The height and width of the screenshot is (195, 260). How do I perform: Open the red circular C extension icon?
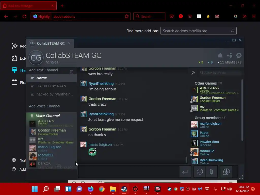(181, 16)
